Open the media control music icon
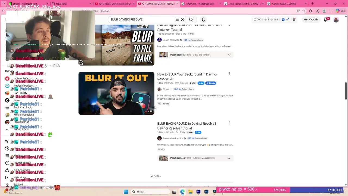The height and width of the screenshot is (196, 348). pyautogui.click(x=317, y=11)
